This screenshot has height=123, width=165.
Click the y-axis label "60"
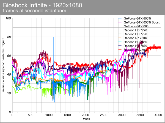(x=9, y=56)
